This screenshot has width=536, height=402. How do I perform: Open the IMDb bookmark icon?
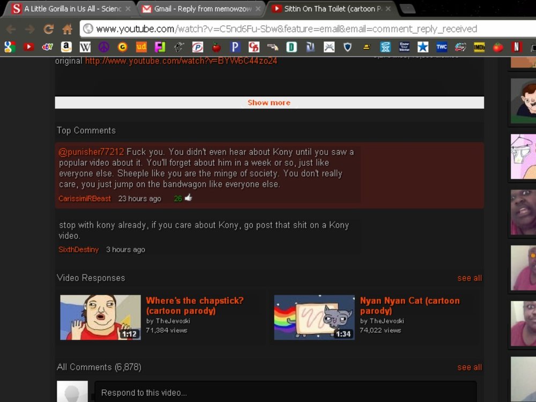click(479, 47)
